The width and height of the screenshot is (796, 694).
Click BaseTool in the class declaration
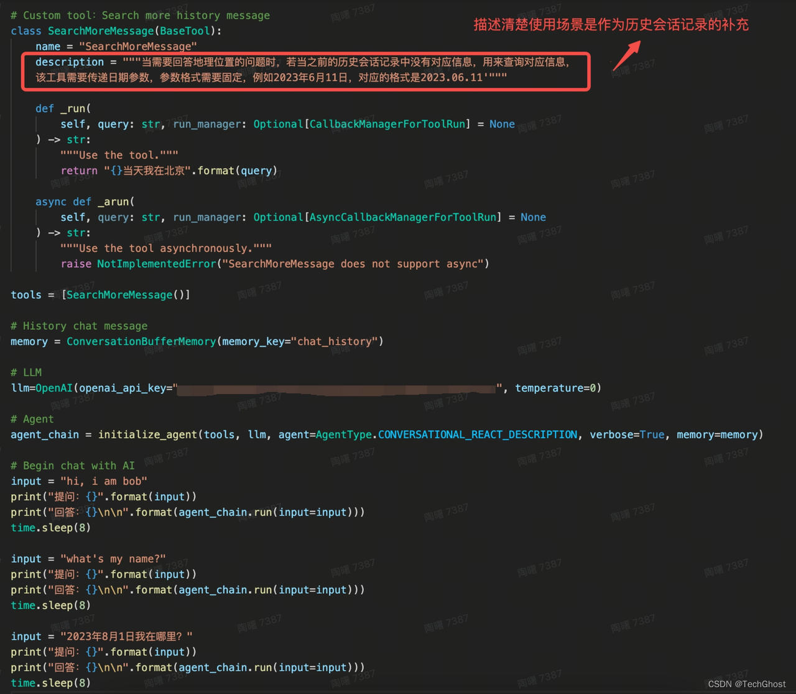(x=185, y=30)
